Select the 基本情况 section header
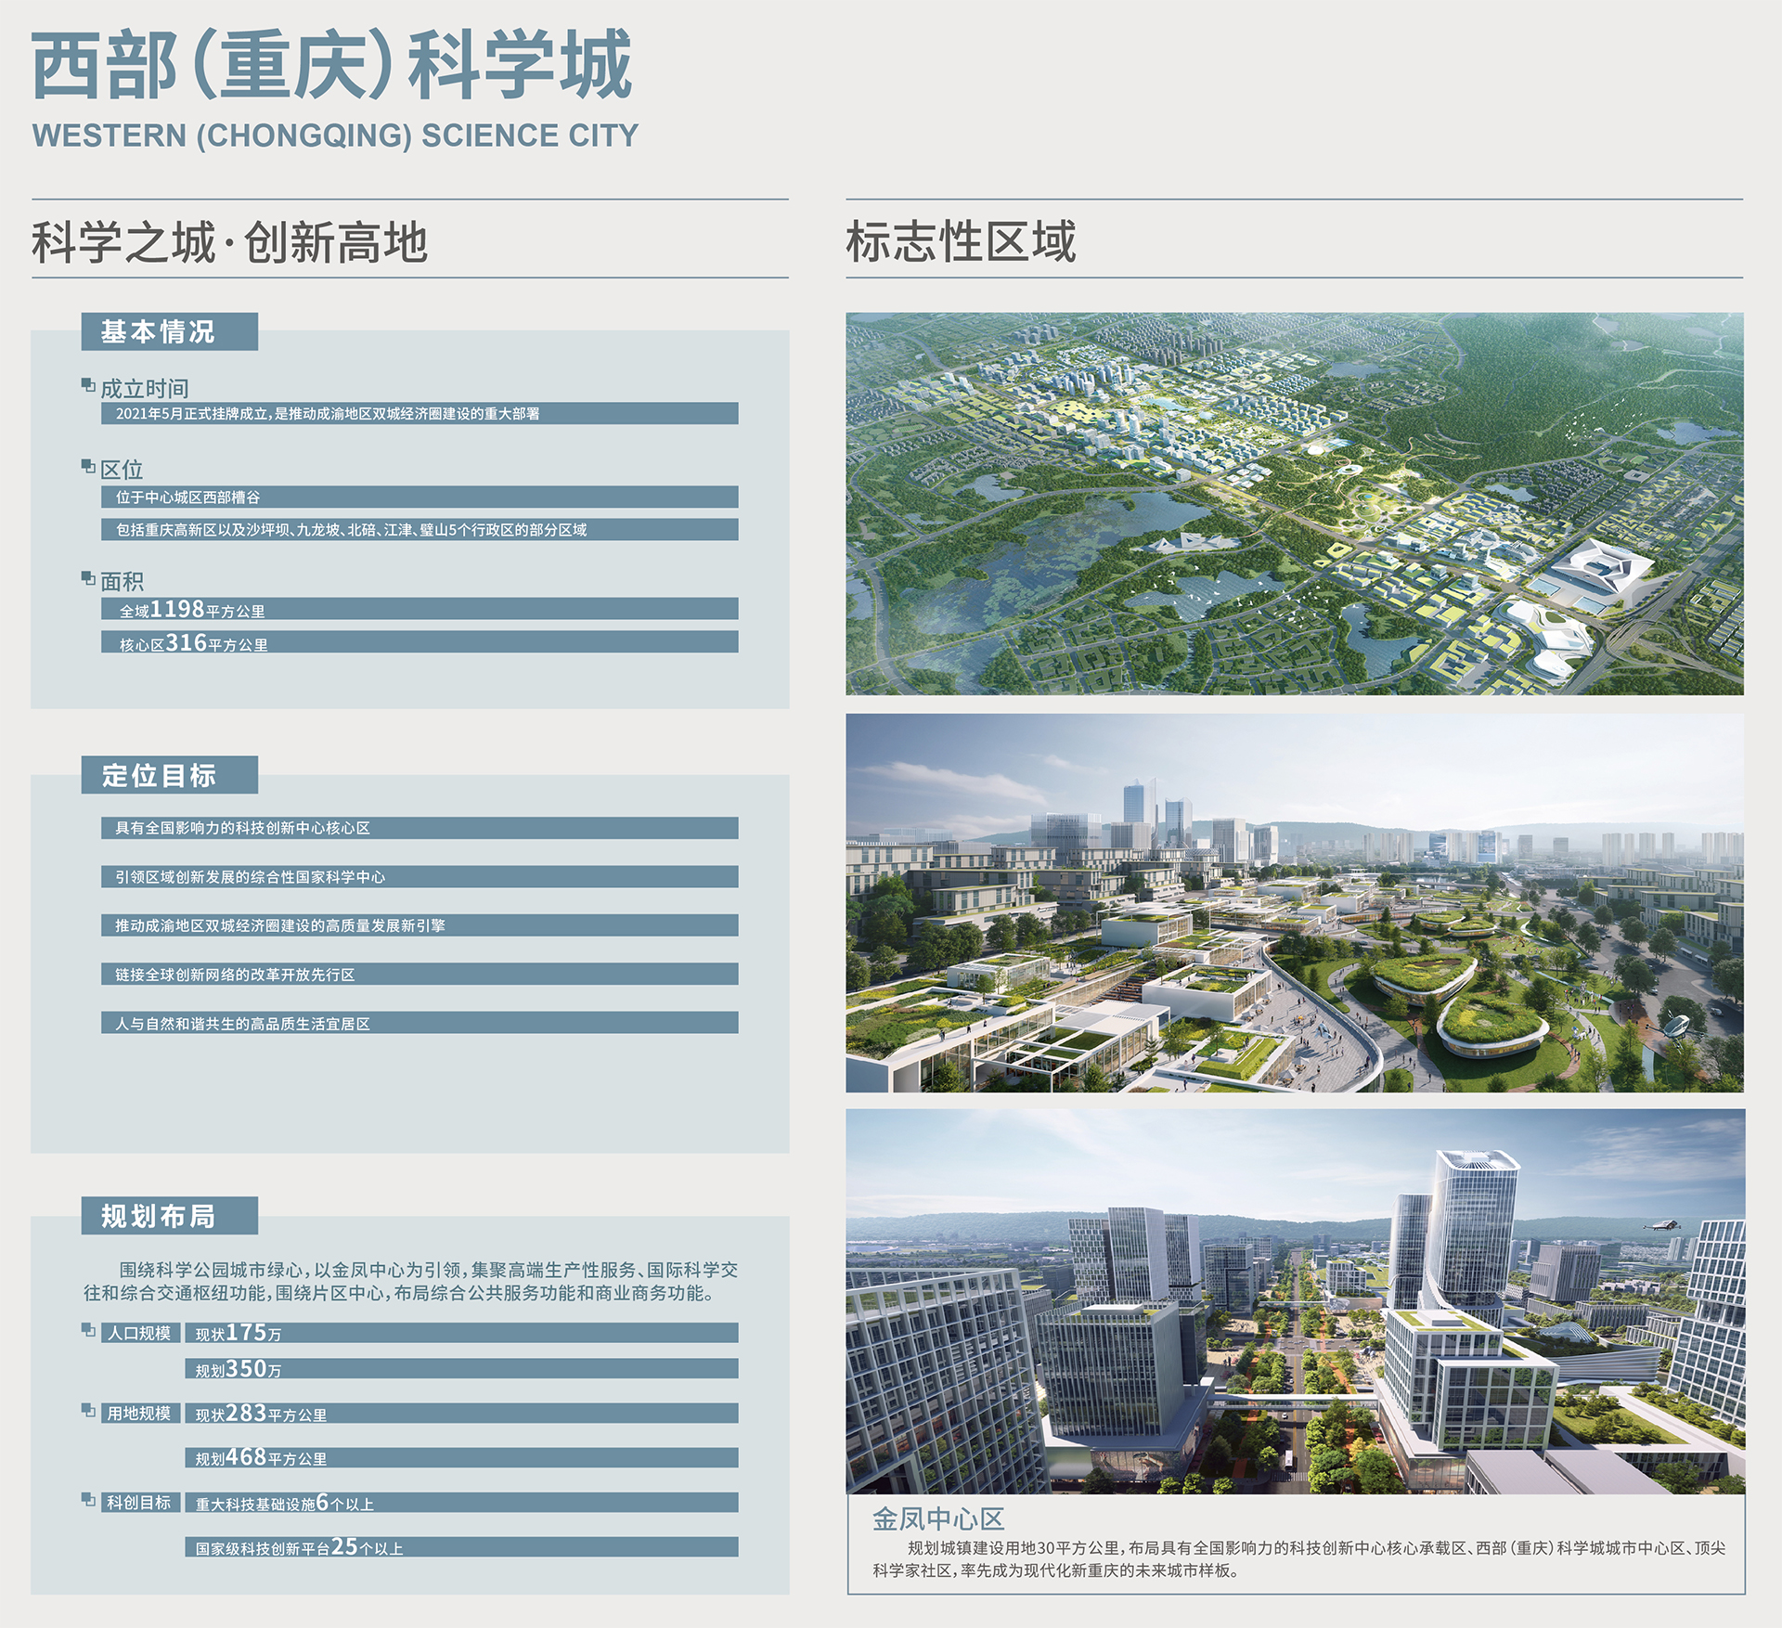The width and height of the screenshot is (1782, 1628). pyautogui.click(x=169, y=331)
